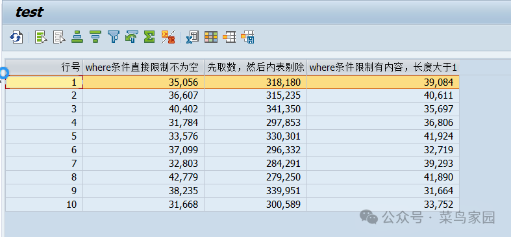Click the cell with value 36,607
The height and width of the screenshot is (237, 511).
pyautogui.click(x=143, y=95)
